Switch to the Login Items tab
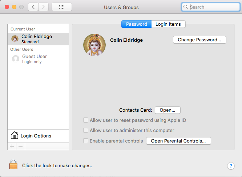This screenshot has height=177, width=242. tap(168, 24)
